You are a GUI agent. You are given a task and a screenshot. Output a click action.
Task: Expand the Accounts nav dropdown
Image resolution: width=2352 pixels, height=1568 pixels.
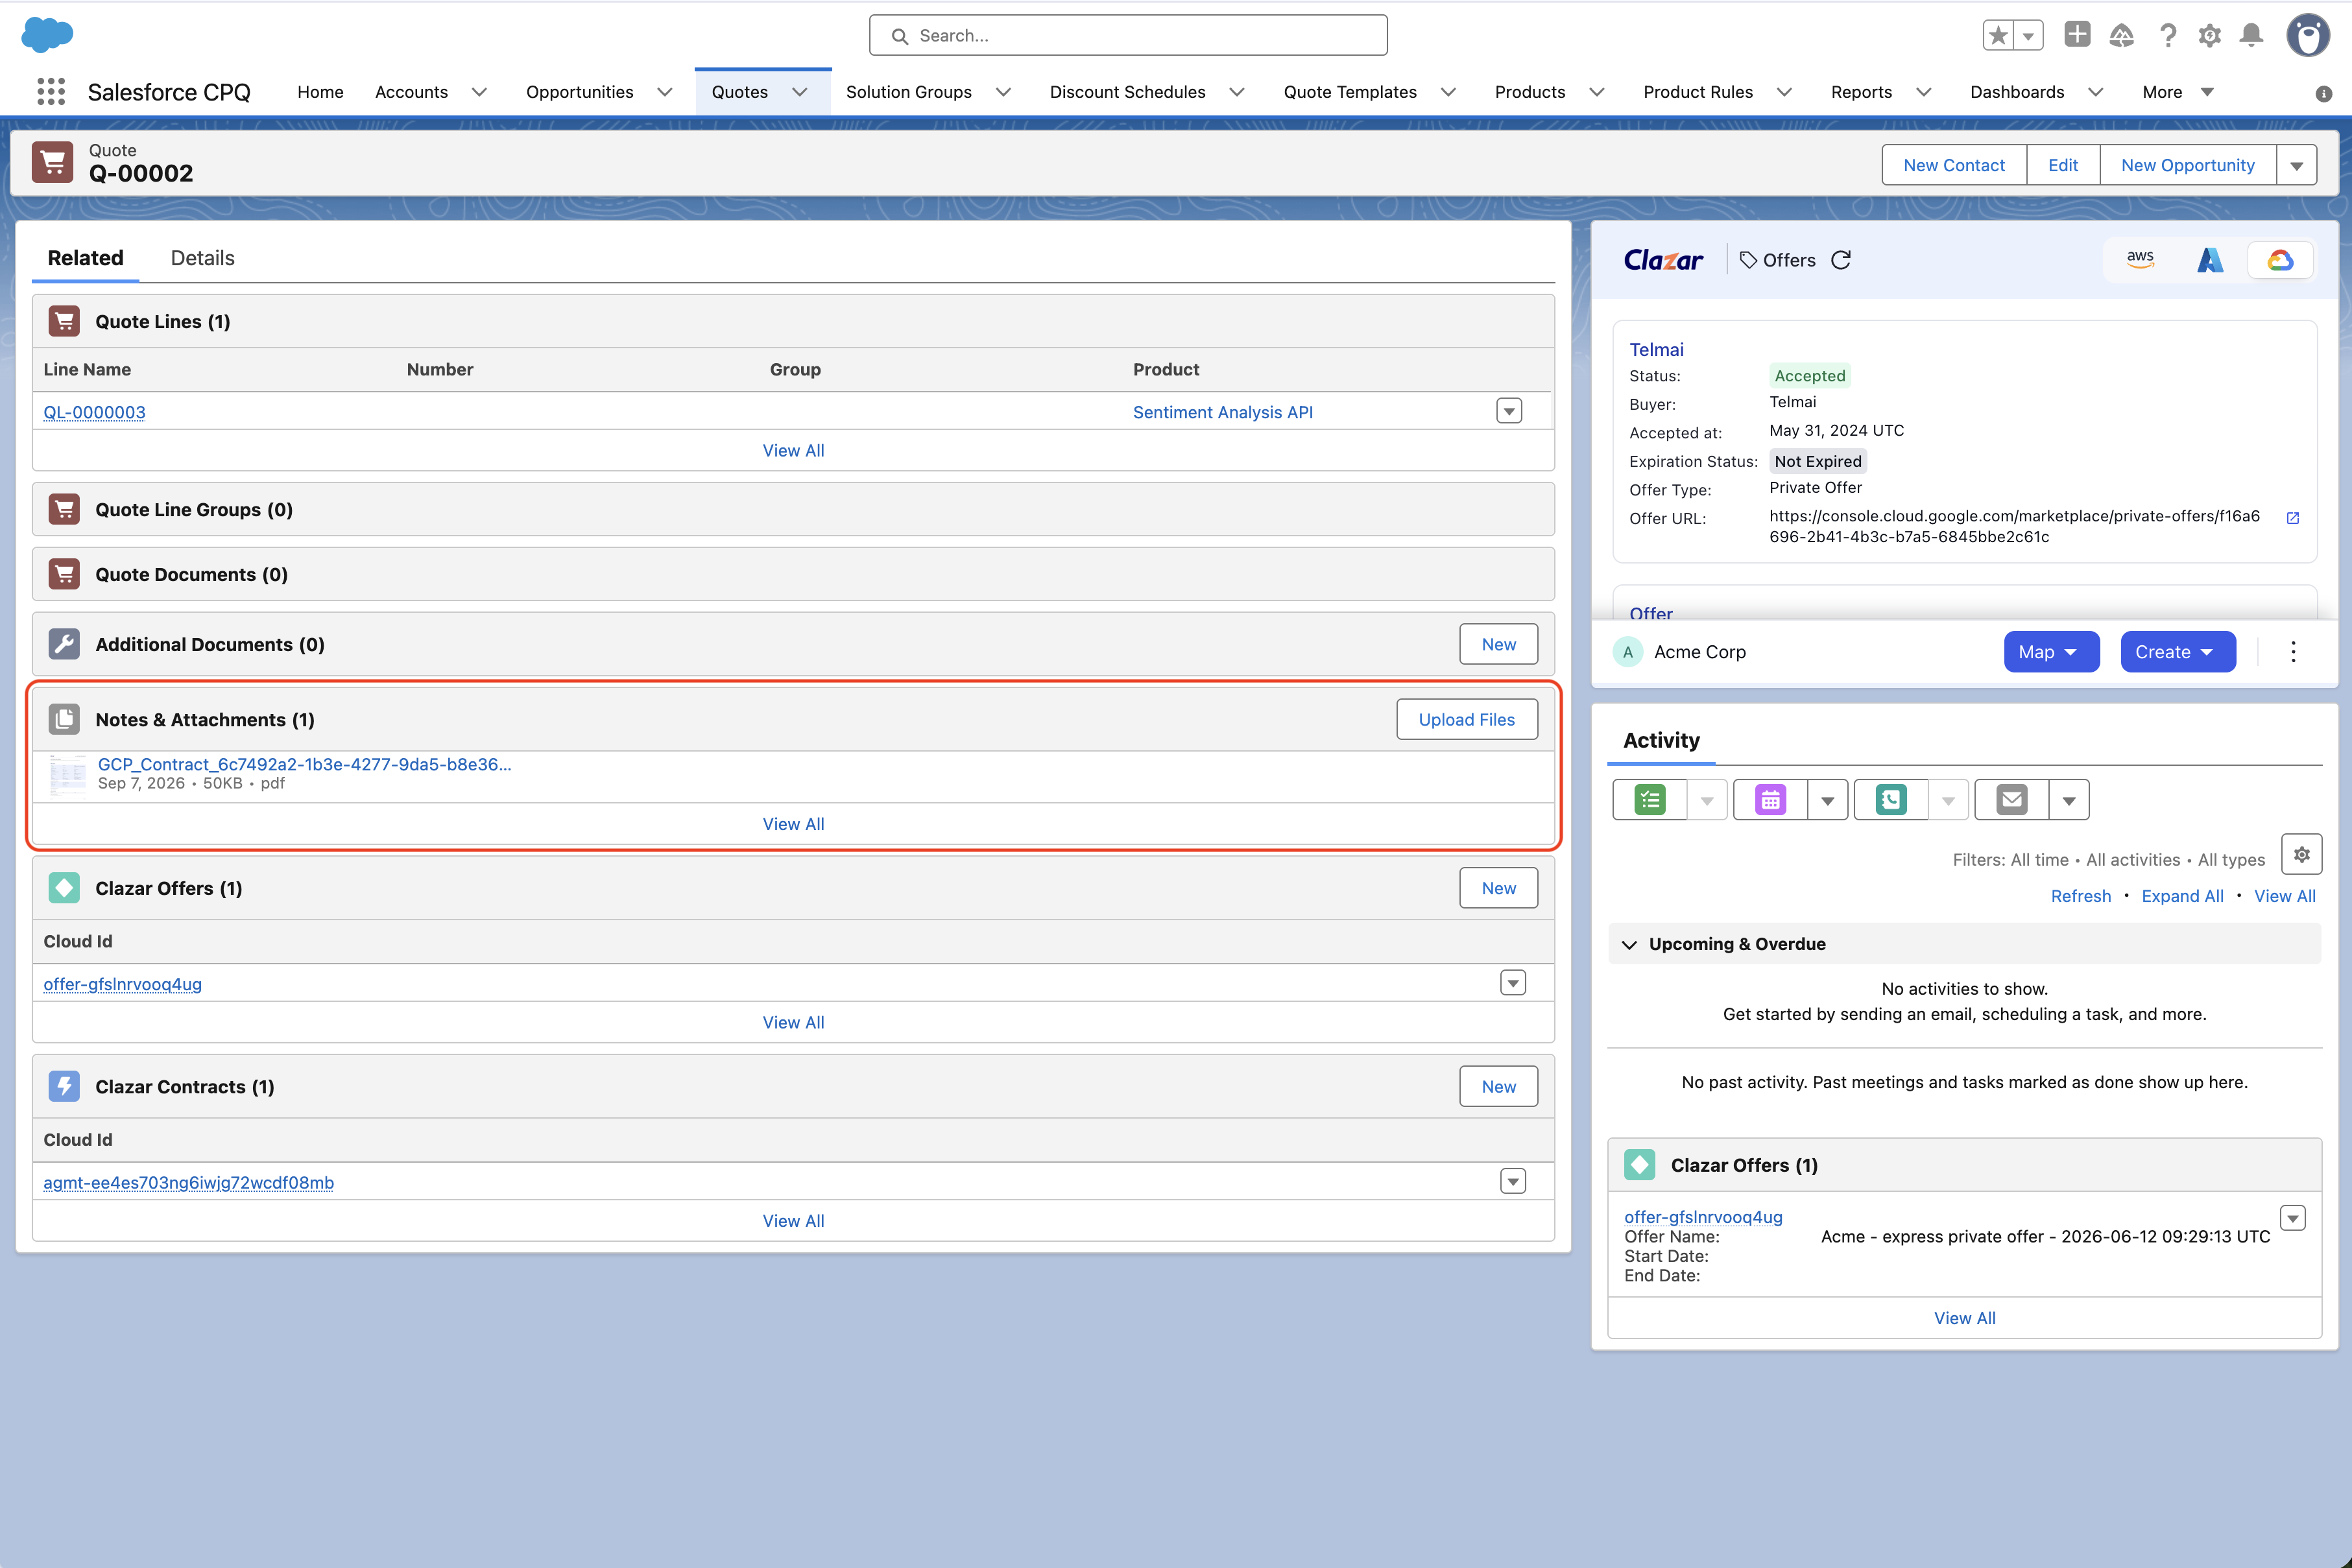480,92
